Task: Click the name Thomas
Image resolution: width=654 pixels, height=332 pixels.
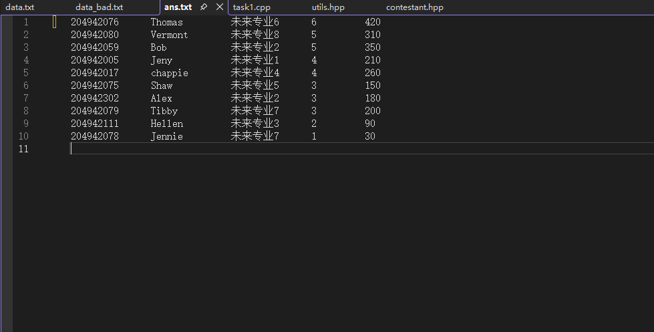Action: click(x=167, y=21)
